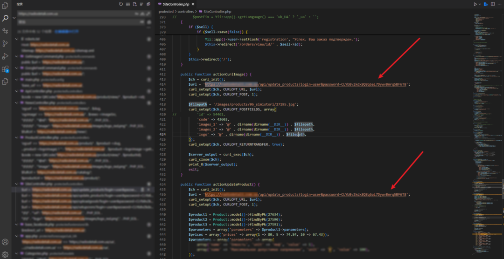
Task: Open the blue link in search summary
Action: (66, 32)
